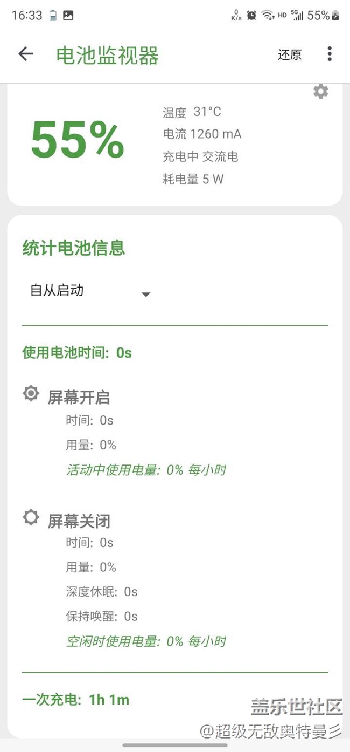Screen dimensions: 350x752
Task: Tap the screen-off (屏幕关闭) sun icon
Action: click(x=31, y=518)
